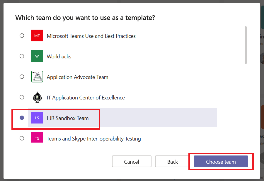264x181 pixels.
Task: Click the green Workhacks W icon
Action: 37,56
